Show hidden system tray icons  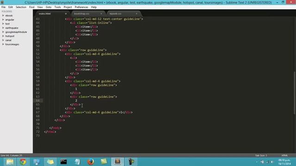tap(257, 162)
